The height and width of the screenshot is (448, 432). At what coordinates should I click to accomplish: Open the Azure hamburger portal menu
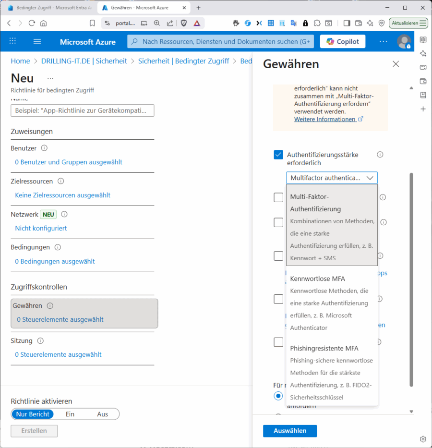click(x=37, y=41)
